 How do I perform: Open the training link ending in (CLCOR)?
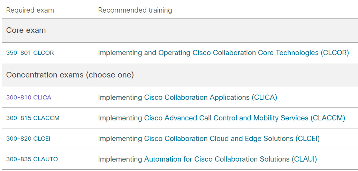[x=223, y=53]
